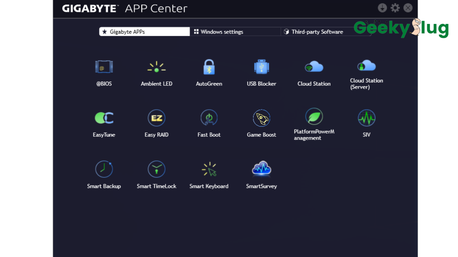The width and height of the screenshot is (458, 257).
Task: Launch Smart TimeLock
Action: (156, 169)
